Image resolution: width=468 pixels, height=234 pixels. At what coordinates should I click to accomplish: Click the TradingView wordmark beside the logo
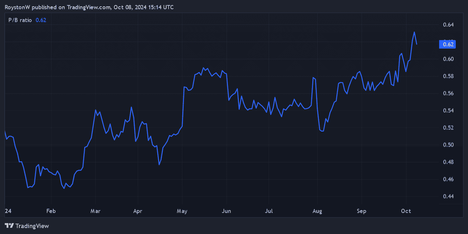pyautogui.click(x=32, y=226)
